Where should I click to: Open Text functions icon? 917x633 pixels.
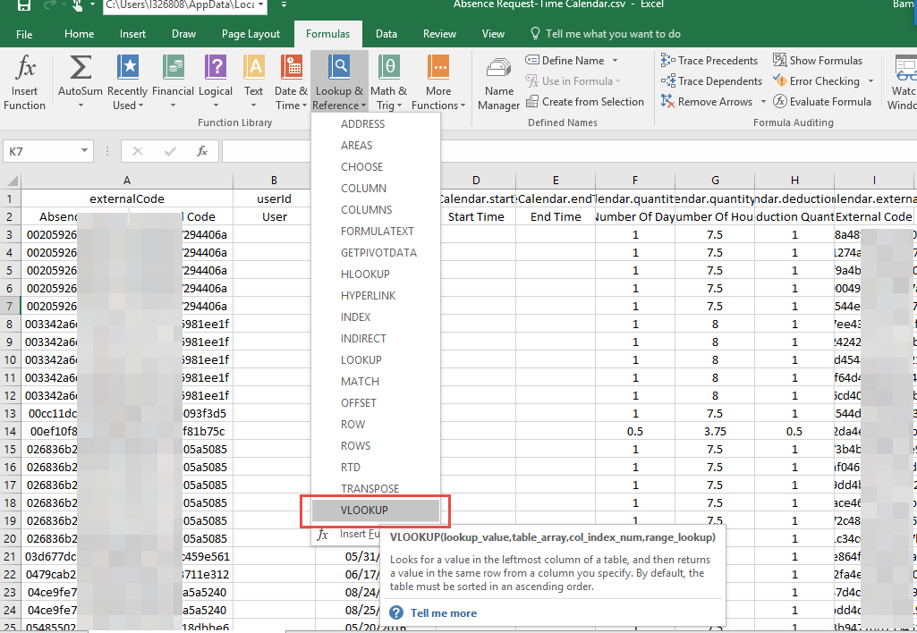254,67
